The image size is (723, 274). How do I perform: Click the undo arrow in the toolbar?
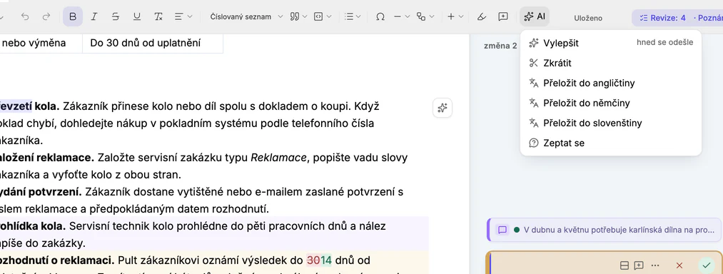coord(25,17)
